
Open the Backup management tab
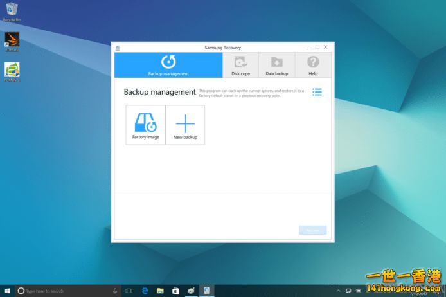[168, 65]
